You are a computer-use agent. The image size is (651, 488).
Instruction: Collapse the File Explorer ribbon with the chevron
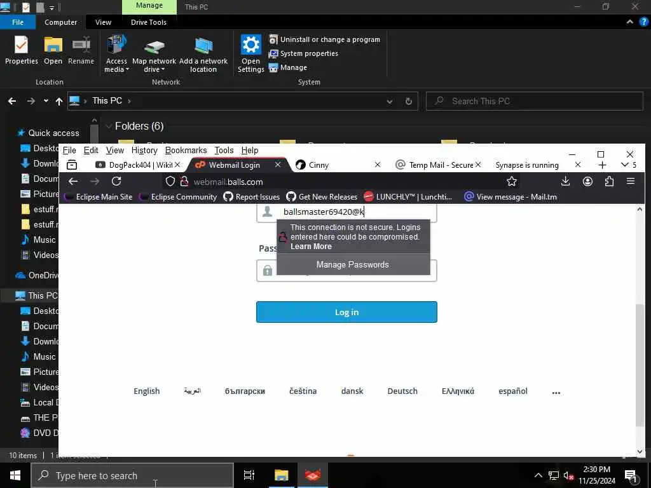pos(630,22)
